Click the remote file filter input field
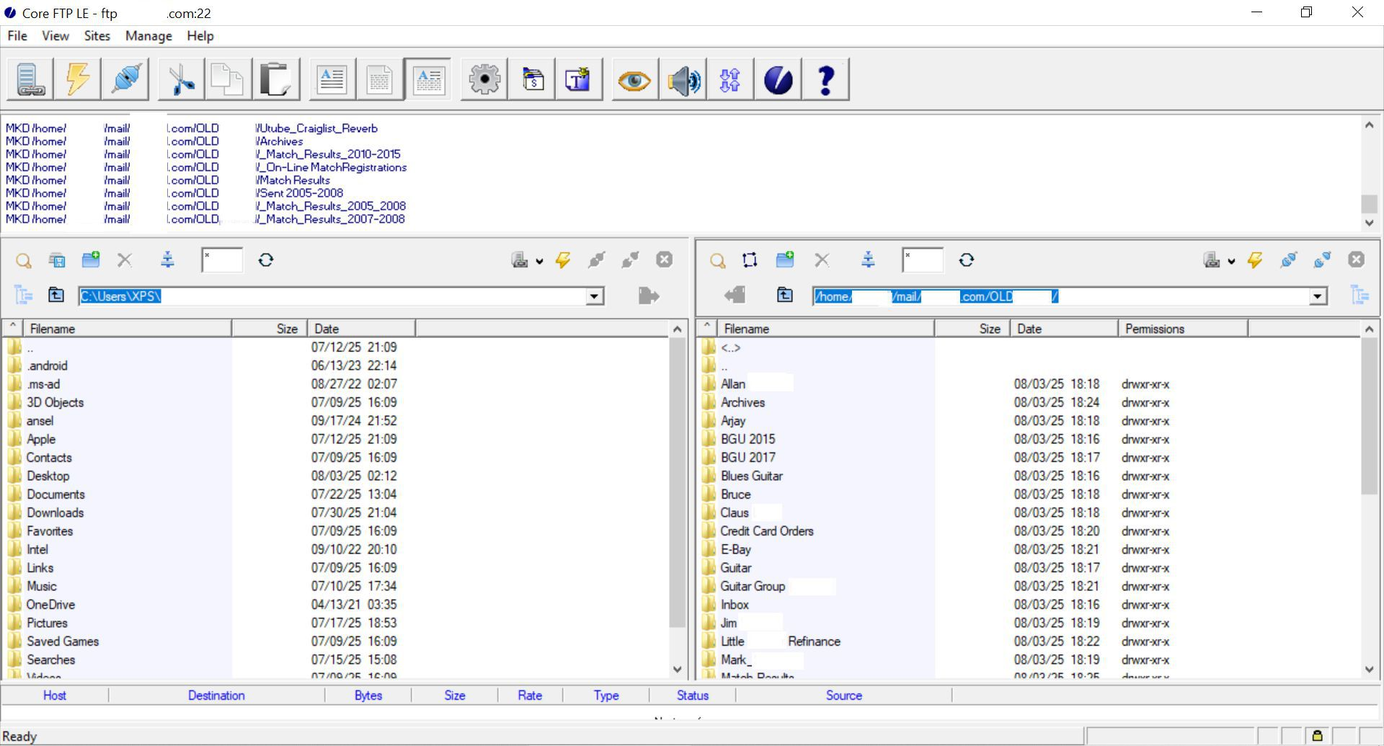This screenshot has width=1384, height=746. 923,260
